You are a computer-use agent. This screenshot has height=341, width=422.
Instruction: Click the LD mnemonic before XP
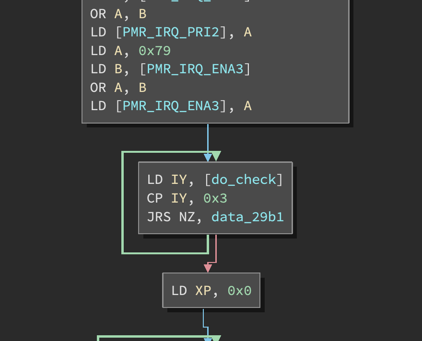click(x=179, y=291)
